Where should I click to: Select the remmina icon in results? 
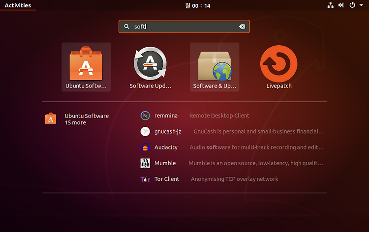[145, 116]
